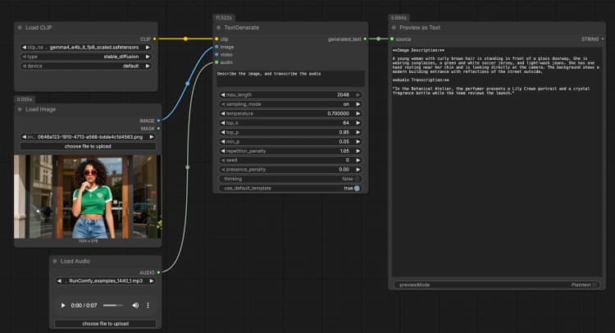615x333 pixels.
Task: Click the IMAGE output port on Load Image
Action: click(x=158, y=121)
